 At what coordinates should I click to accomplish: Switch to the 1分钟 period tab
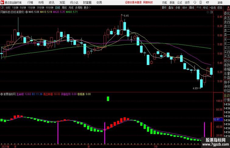tap(15, 8)
